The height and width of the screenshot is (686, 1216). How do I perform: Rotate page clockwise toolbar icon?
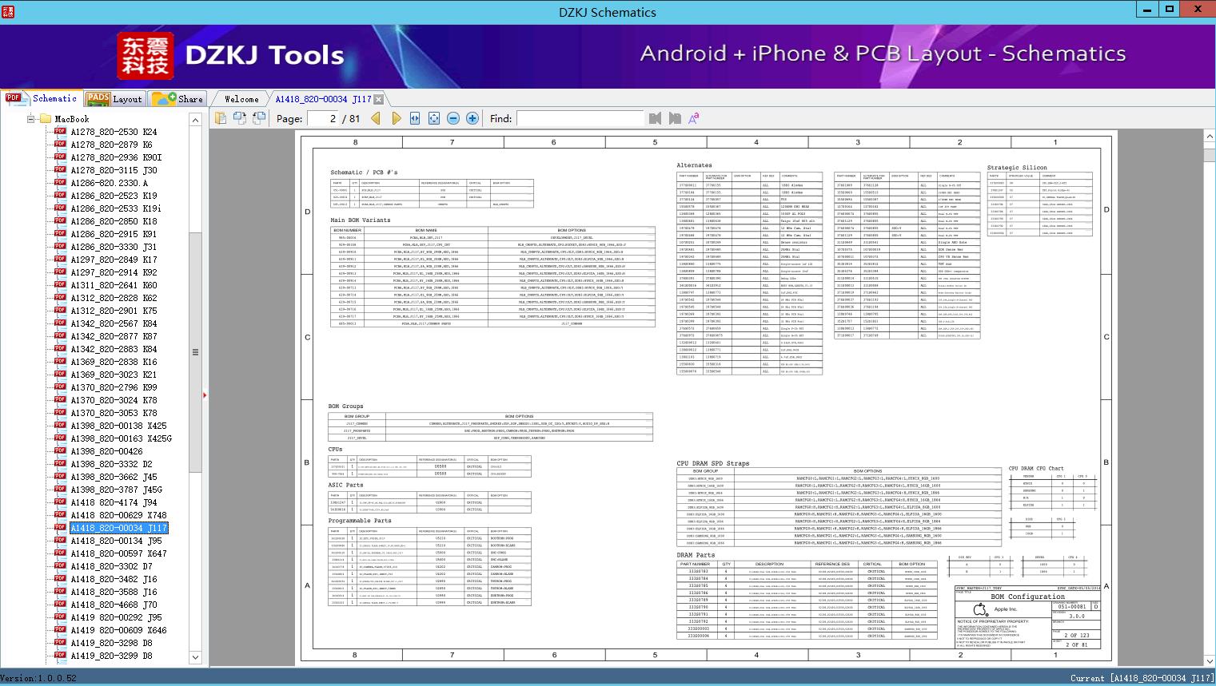(x=259, y=118)
